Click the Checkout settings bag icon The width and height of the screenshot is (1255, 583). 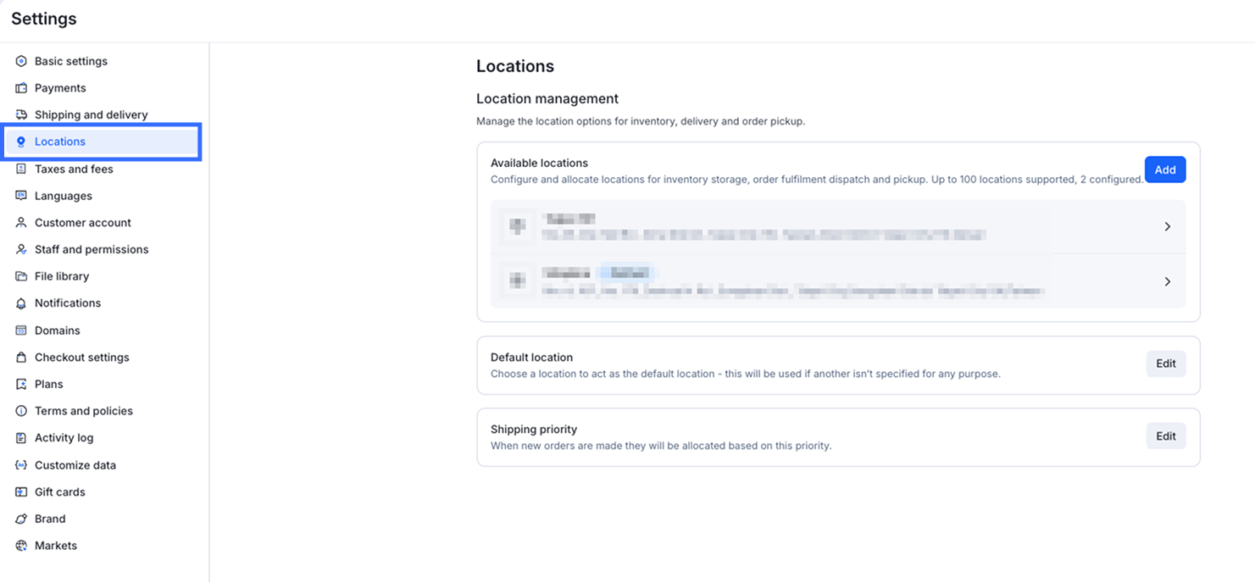coord(21,358)
